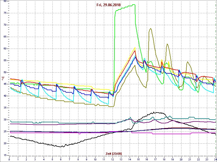Screen dimensions: 217x162
Task: Select hour 2 on the time axis
Action: [x=26, y=159]
